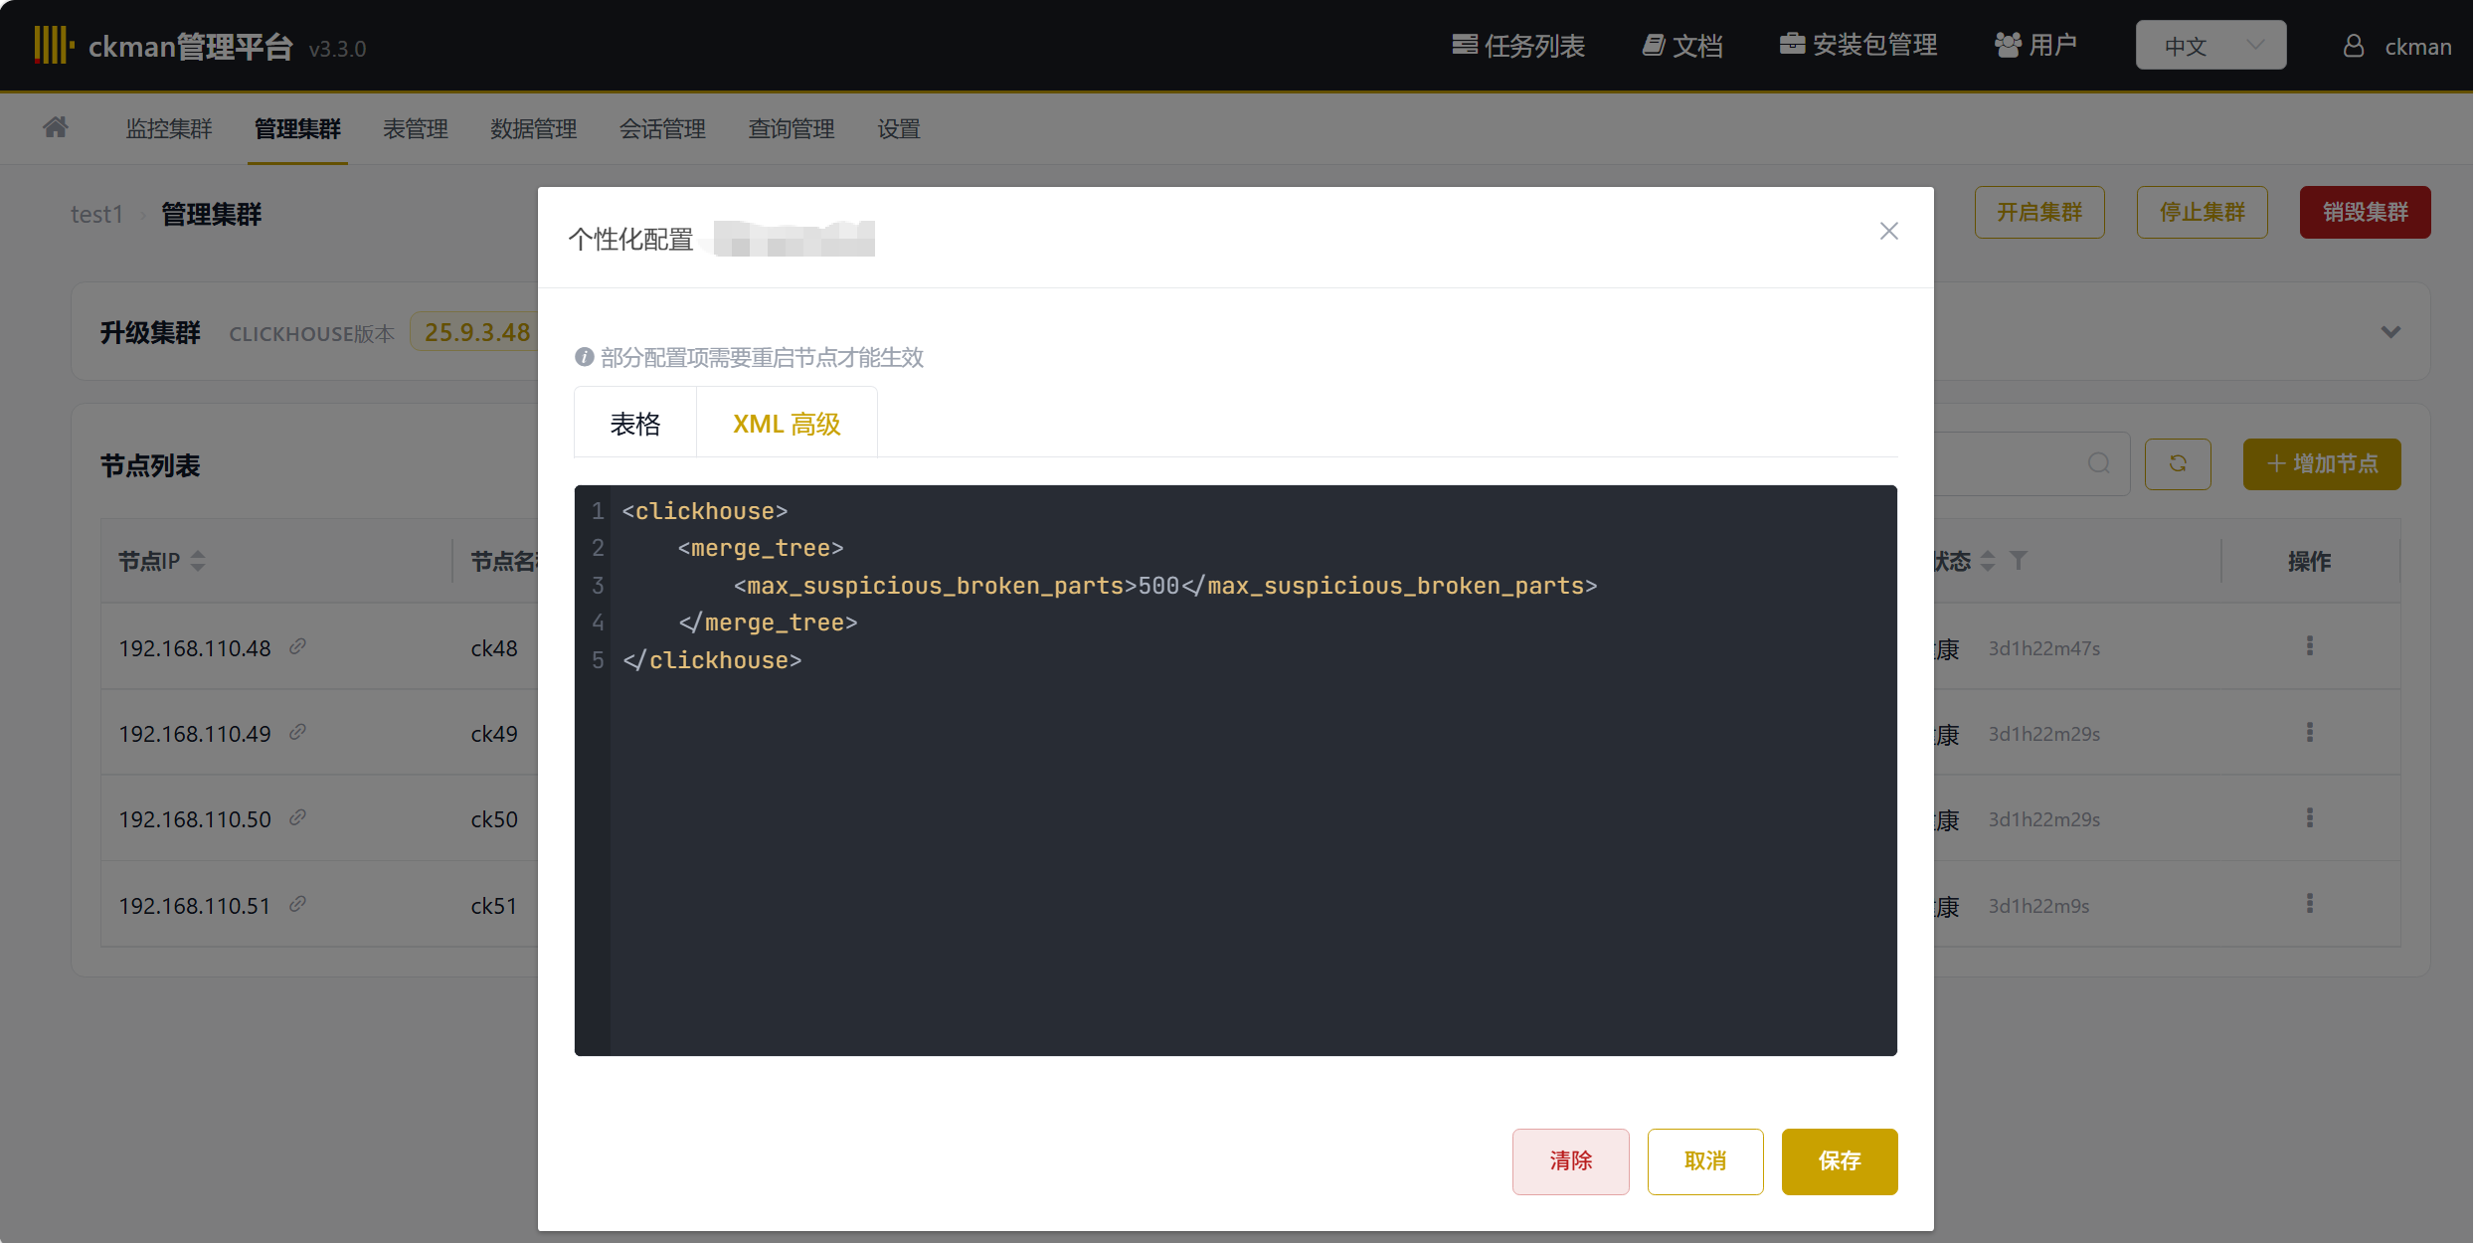This screenshot has width=2474, height=1243.
Task: Copy link icon for 192.168.110.51
Action: 297,904
